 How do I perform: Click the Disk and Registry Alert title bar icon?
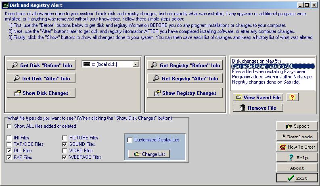(6, 5)
